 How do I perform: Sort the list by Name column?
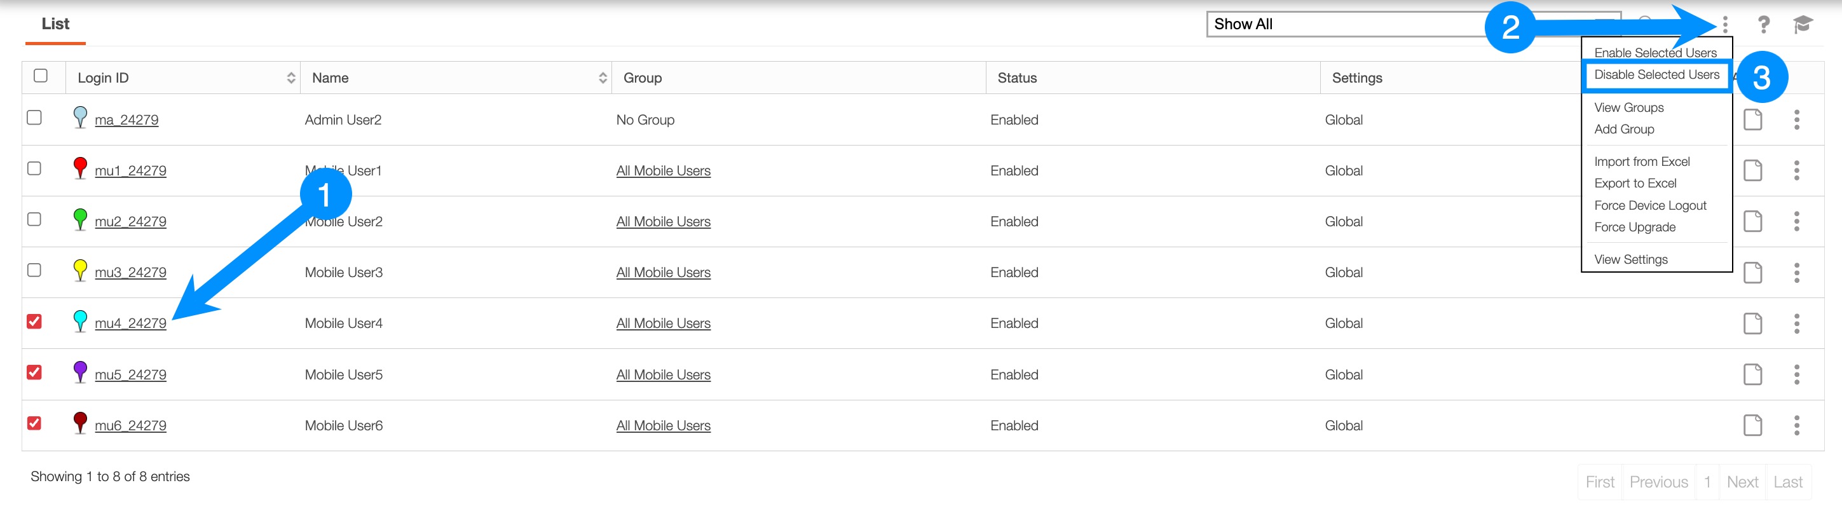click(x=602, y=78)
